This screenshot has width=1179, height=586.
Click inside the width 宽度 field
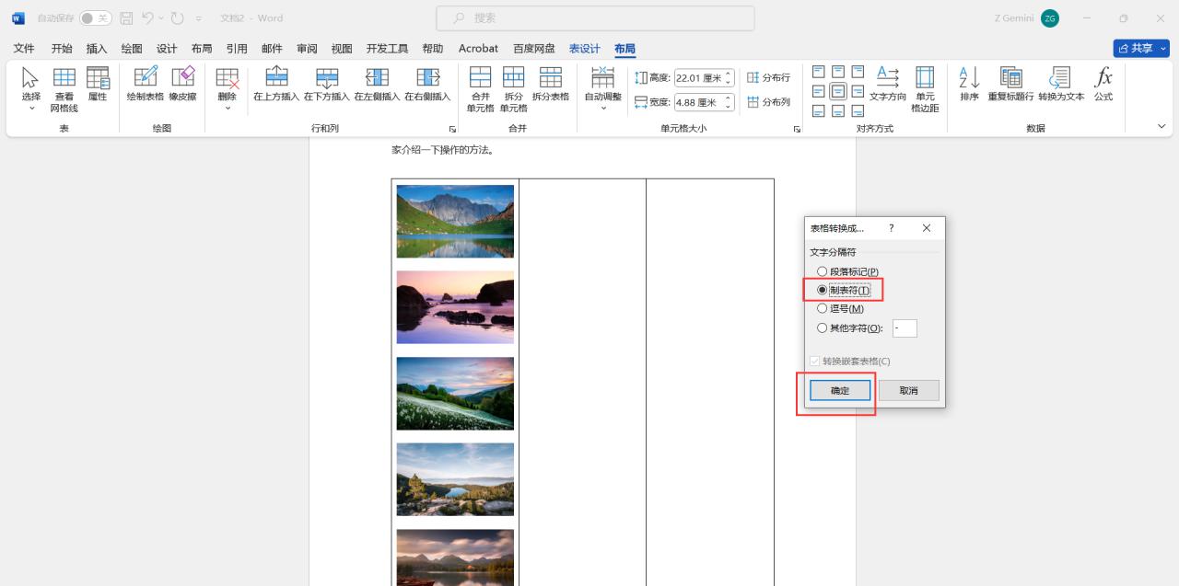(699, 102)
